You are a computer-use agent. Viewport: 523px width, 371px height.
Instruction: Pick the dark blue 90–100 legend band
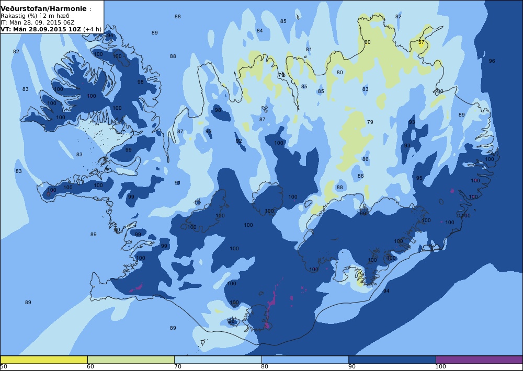[x=392, y=360]
